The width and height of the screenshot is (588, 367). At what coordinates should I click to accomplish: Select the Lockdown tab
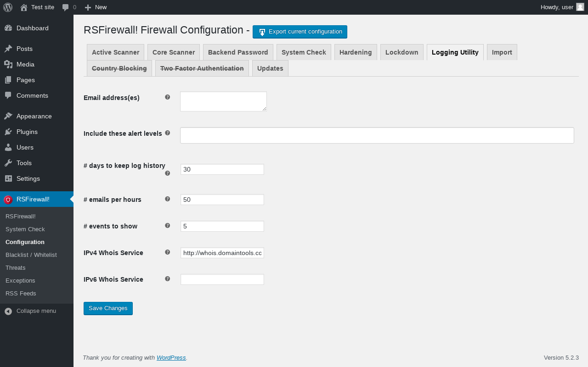click(x=402, y=52)
